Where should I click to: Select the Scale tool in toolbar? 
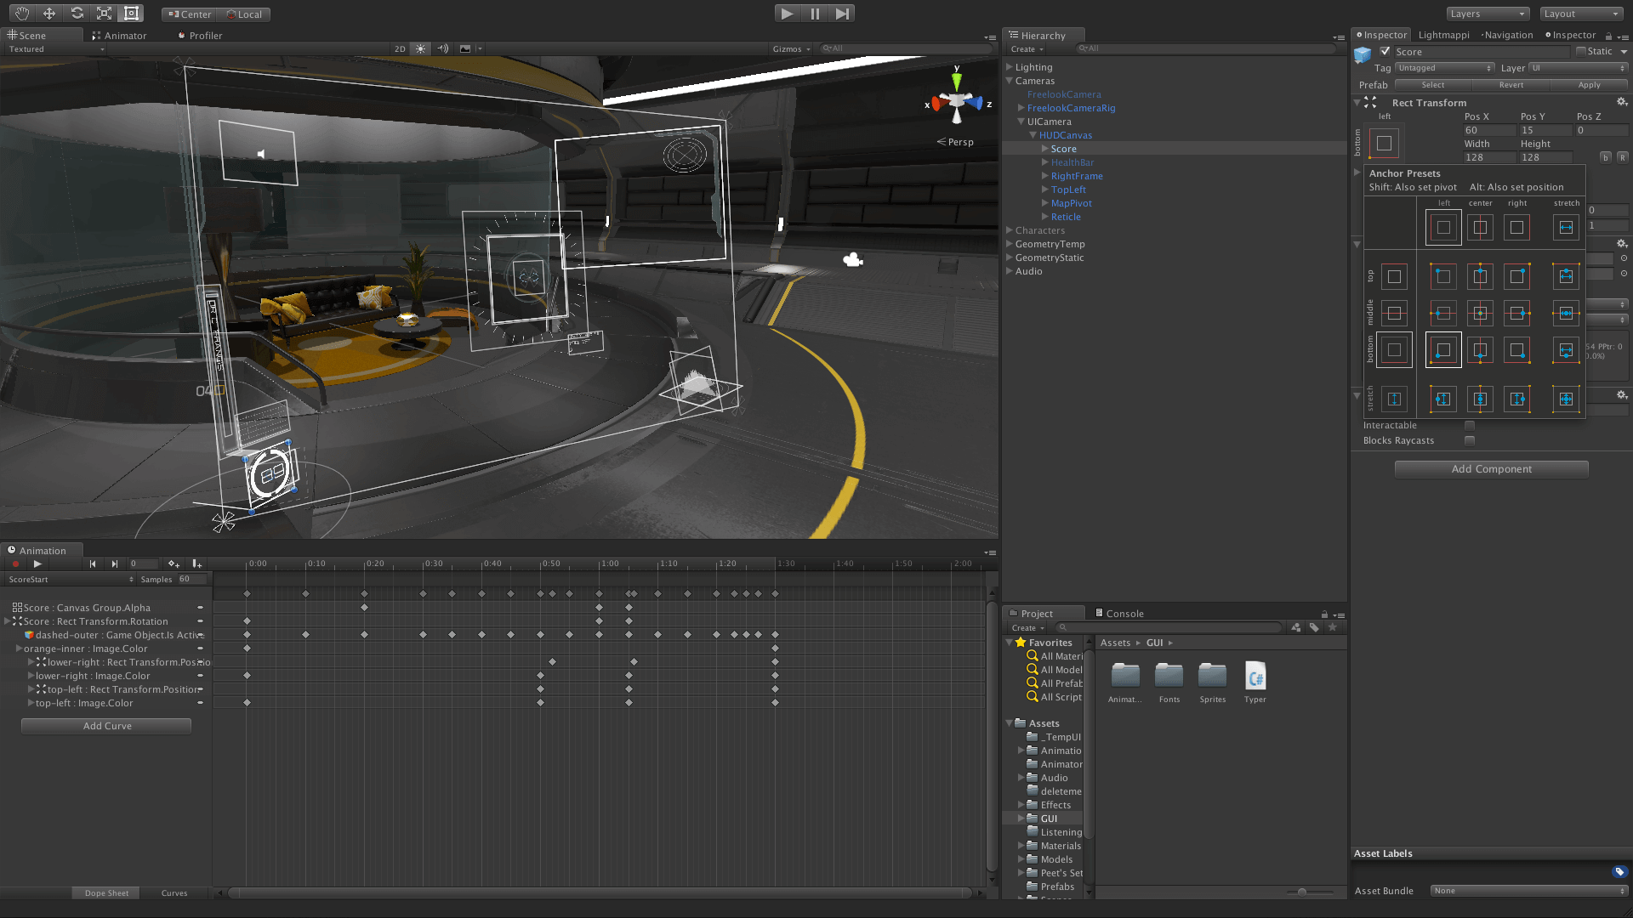pyautogui.click(x=104, y=14)
